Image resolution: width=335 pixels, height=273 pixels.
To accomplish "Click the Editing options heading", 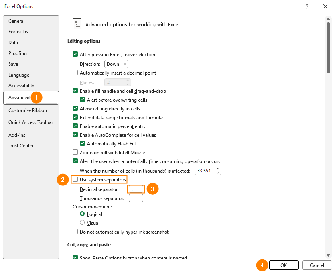I will [x=84, y=41].
